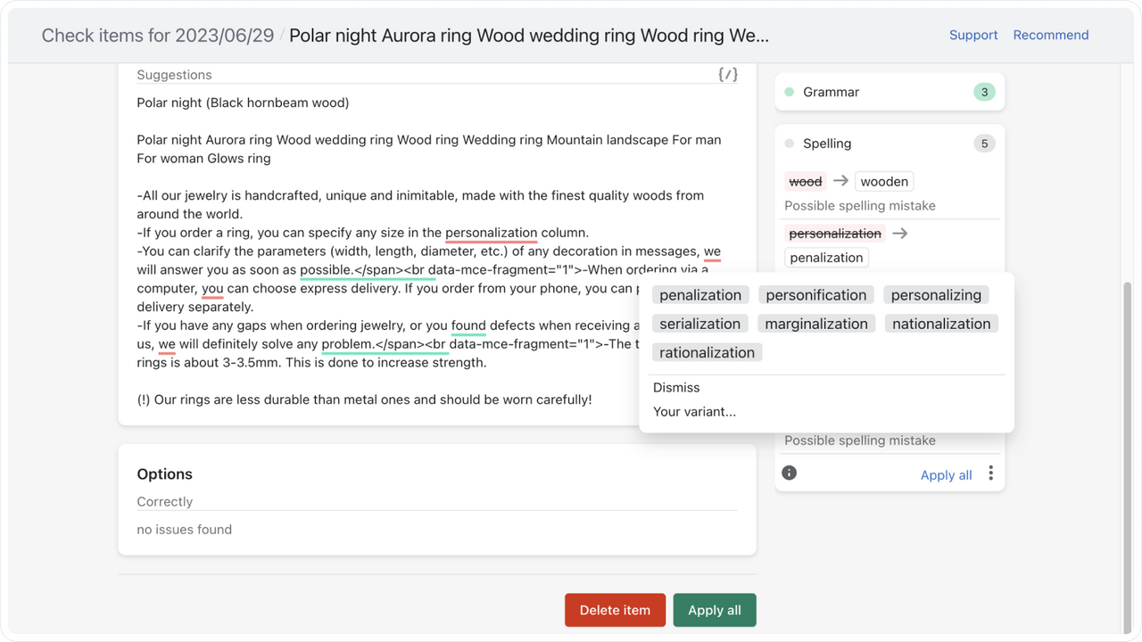
Task: Click the 'no issues found' text in Options
Action: [184, 530]
